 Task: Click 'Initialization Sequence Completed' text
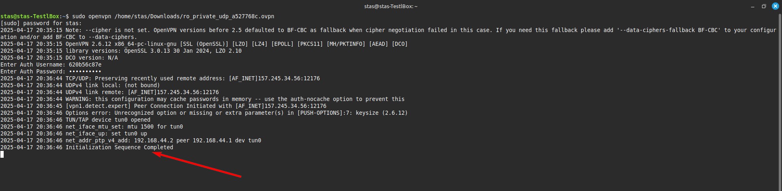[x=119, y=147]
